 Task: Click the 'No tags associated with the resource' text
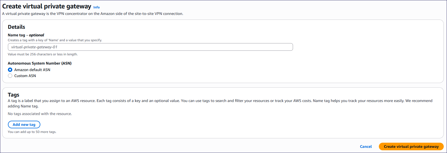tap(40, 114)
